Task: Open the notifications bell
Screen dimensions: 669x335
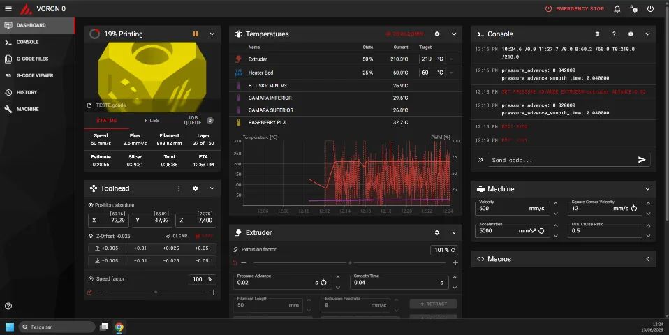Action: point(617,8)
